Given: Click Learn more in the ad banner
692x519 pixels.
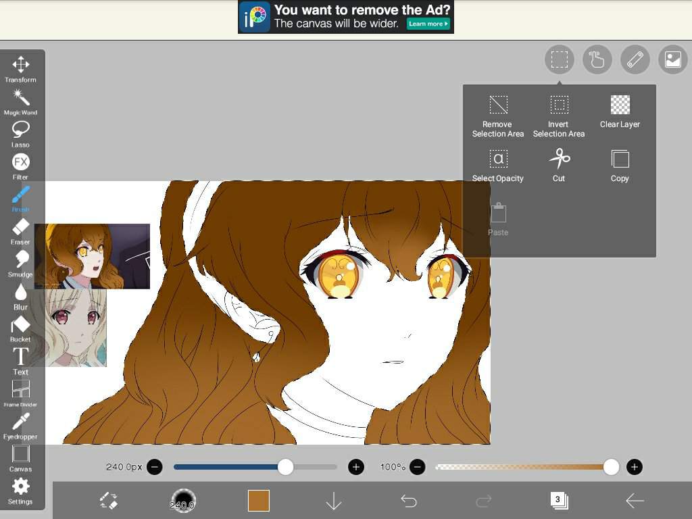Looking at the screenshot, I should [428, 24].
